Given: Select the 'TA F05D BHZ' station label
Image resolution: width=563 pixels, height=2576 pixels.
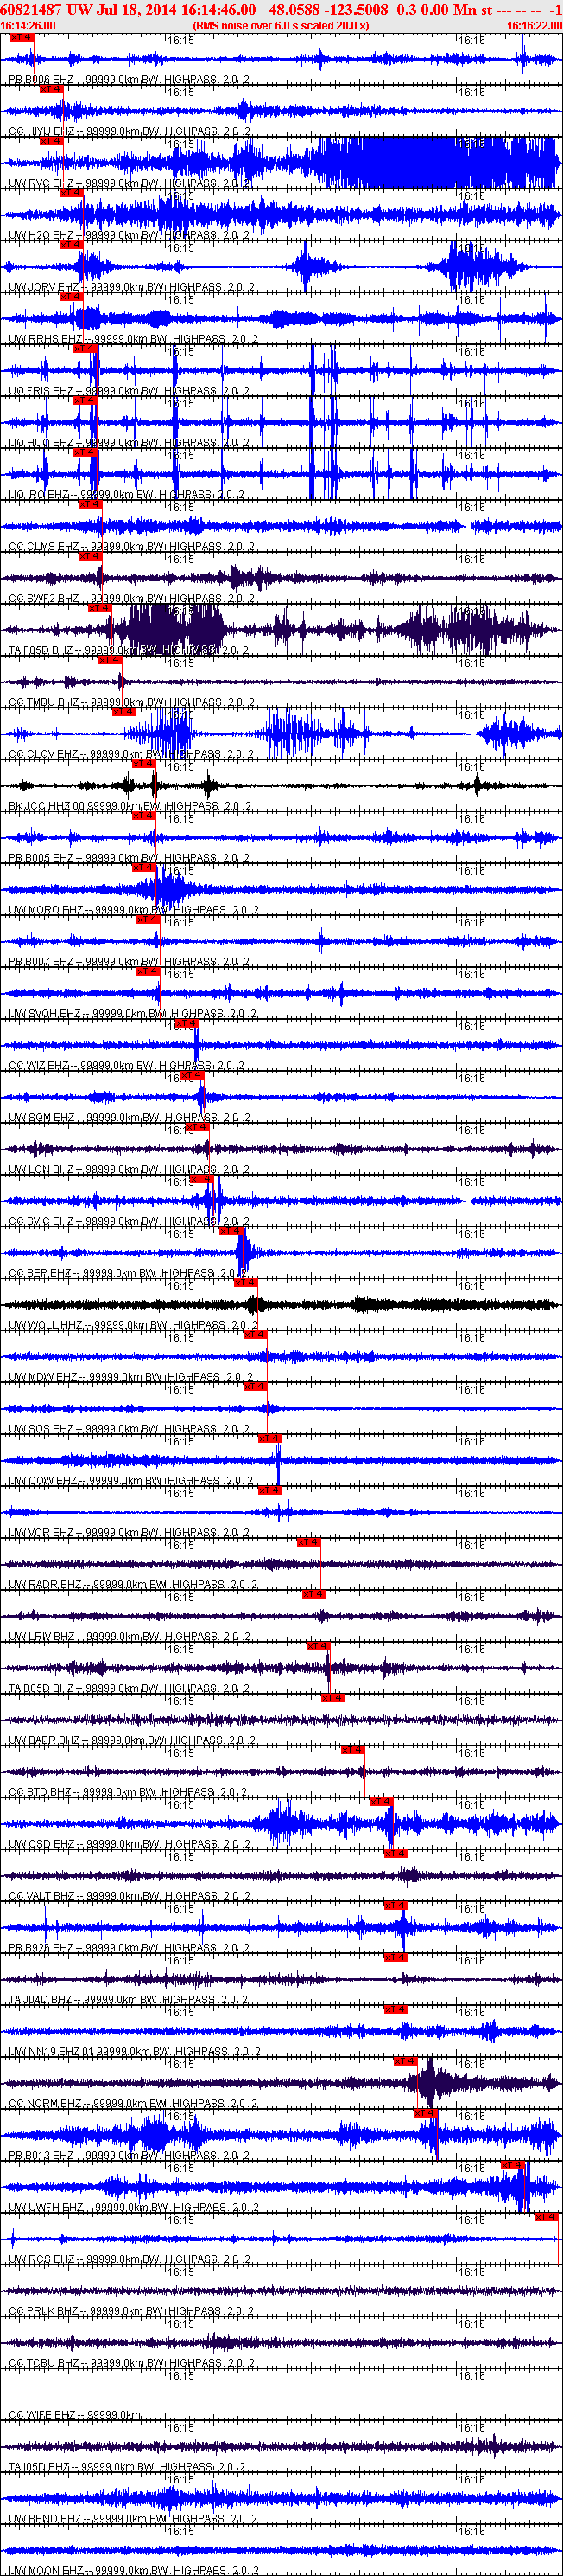Looking at the screenshot, I should (x=41, y=651).
